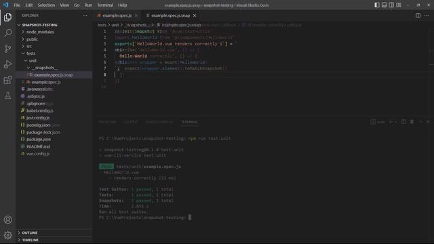Toggle the secondary side bar layout button
Screen dimensions: 434x244
(391, 5)
